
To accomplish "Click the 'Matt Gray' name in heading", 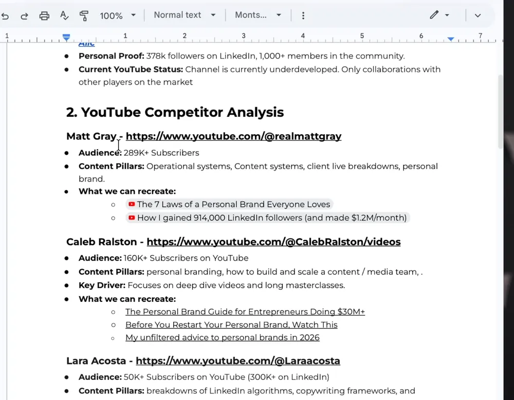I will (91, 136).
